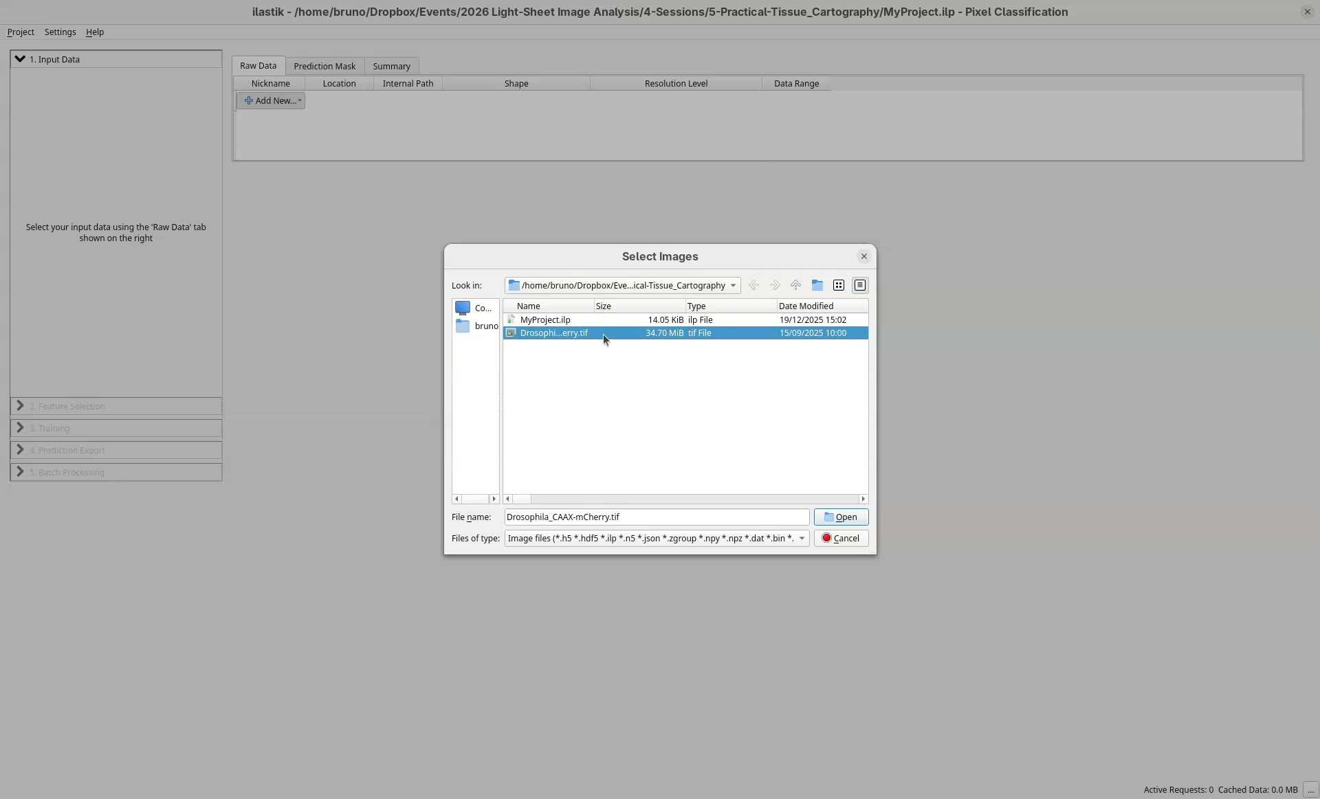Collapse the 1. Input Data section
Image resolution: width=1320 pixels, height=799 pixels.
tap(20, 59)
